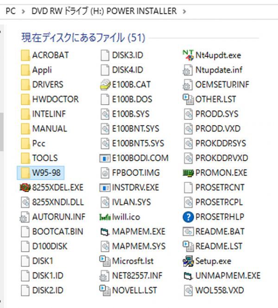Click the Microsft.lst file icon

point(105,261)
